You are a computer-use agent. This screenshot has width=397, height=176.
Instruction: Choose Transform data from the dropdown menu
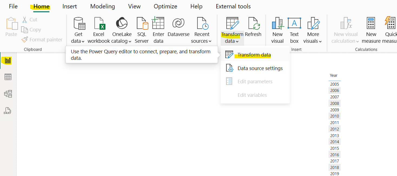click(254, 55)
